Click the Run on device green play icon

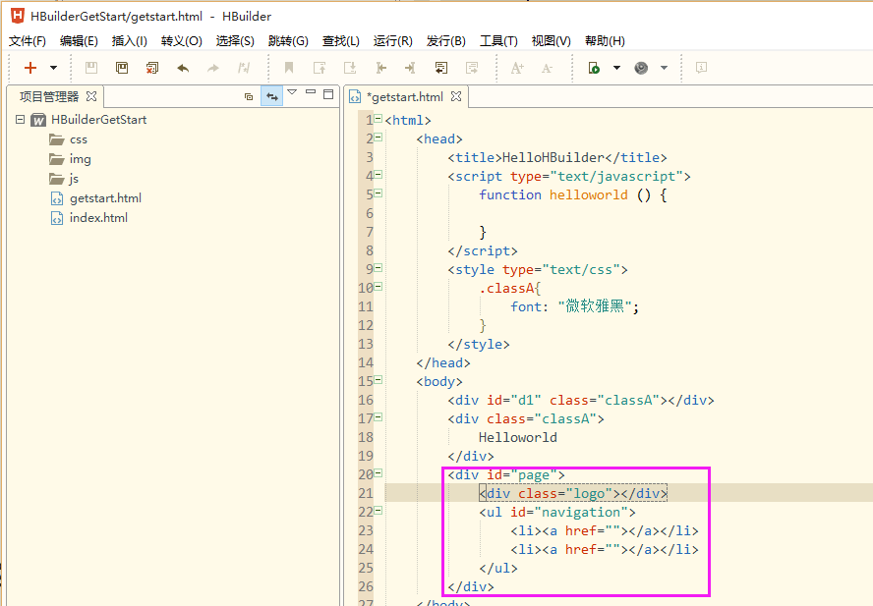[594, 68]
